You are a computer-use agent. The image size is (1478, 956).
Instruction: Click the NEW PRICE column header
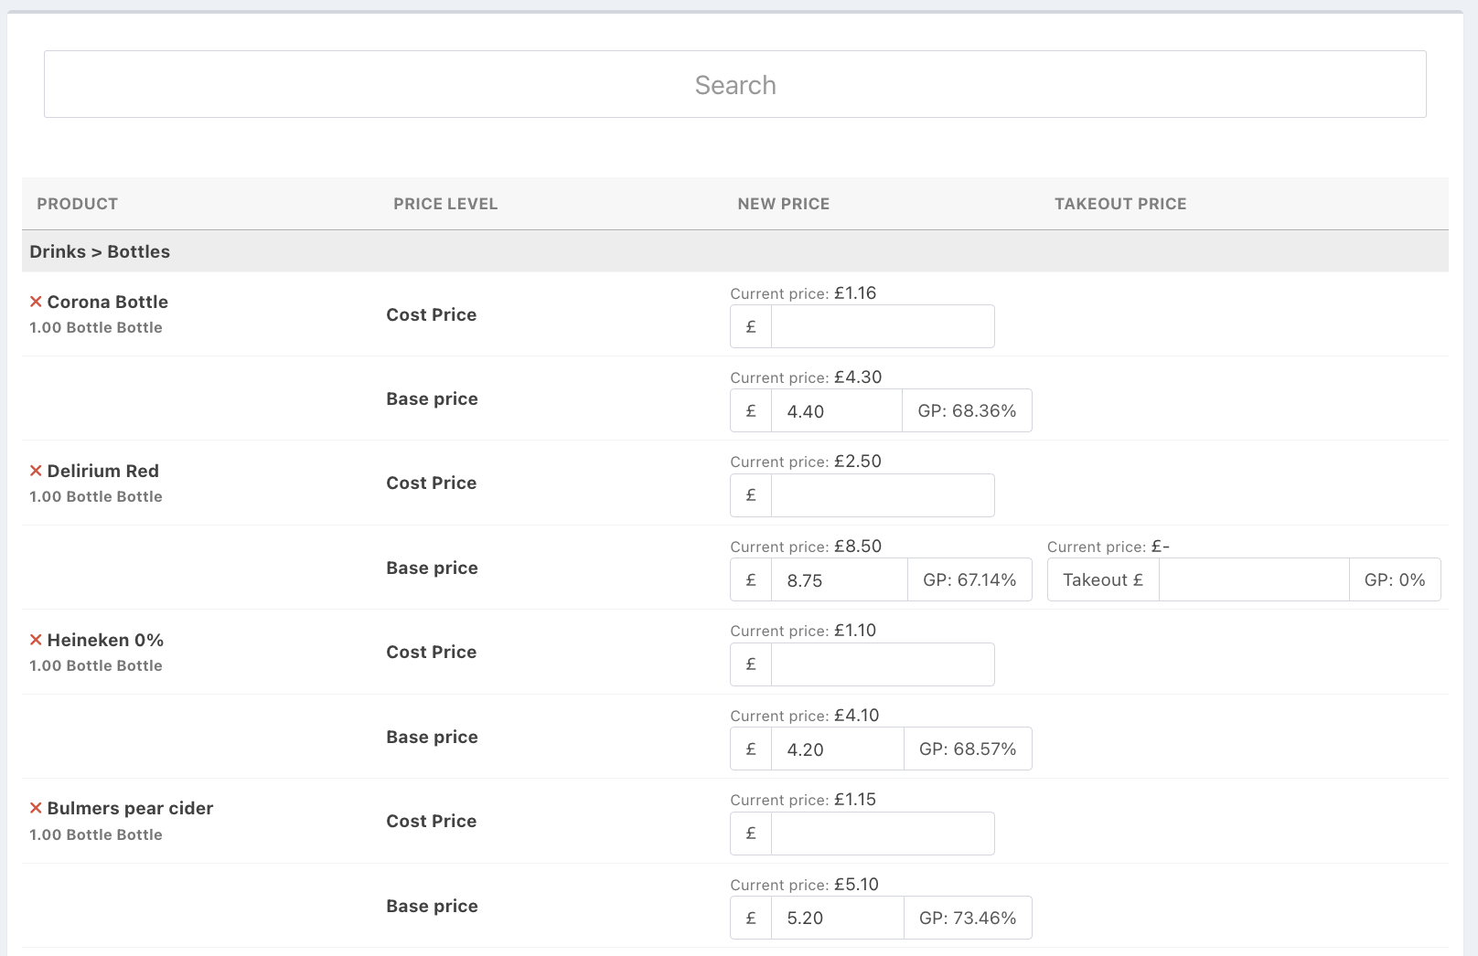tap(784, 204)
